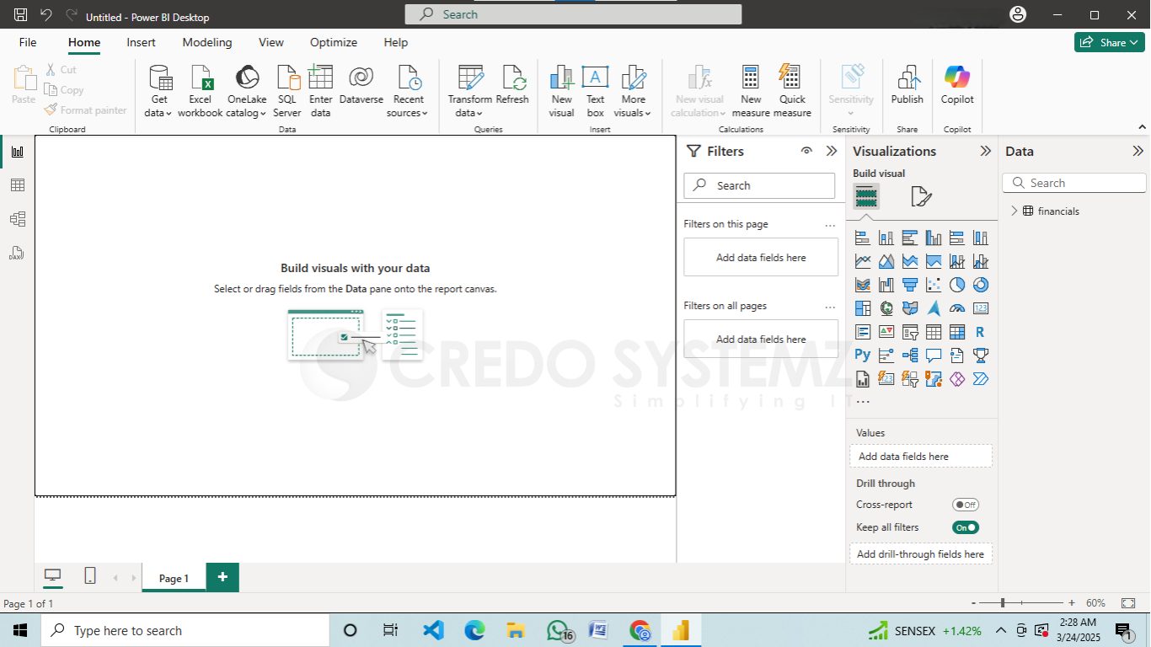Pick the Pie chart visual
This screenshot has height=647, width=1151.
[957, 285]
